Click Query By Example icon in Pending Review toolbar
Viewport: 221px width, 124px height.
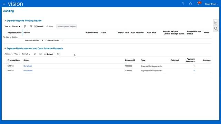[x=31, y=26]
